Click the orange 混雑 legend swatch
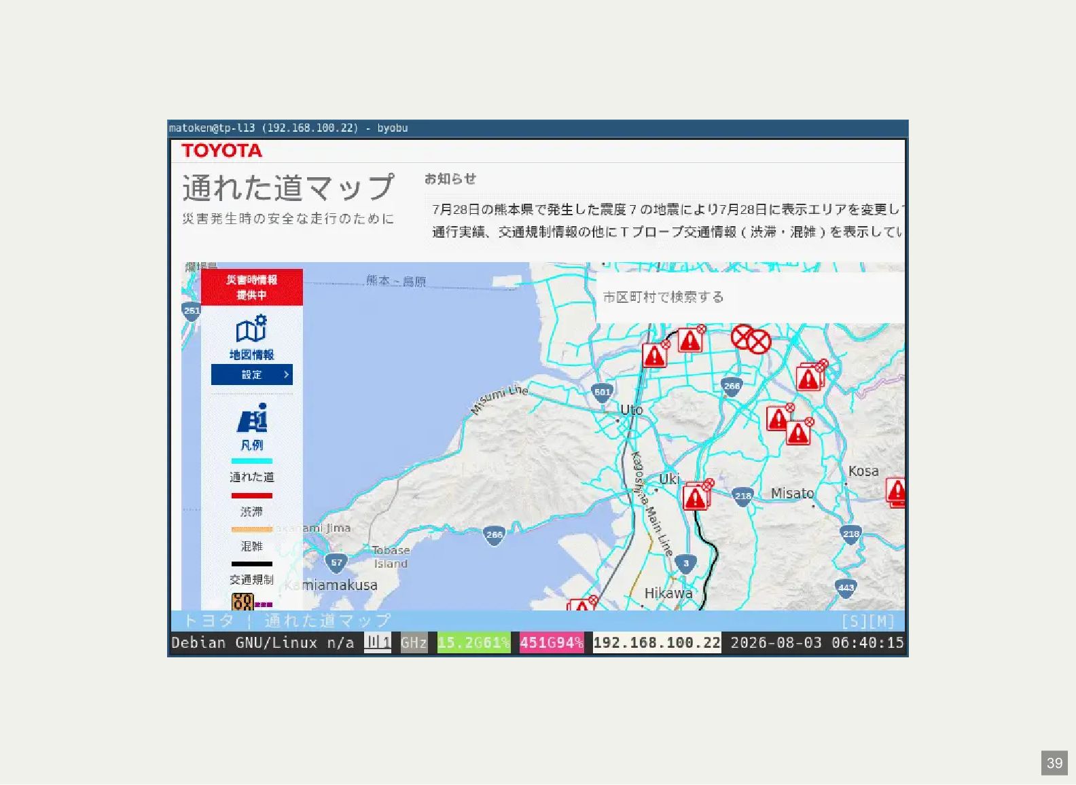This screenshot has width=1076, height=785. [252, 530]
